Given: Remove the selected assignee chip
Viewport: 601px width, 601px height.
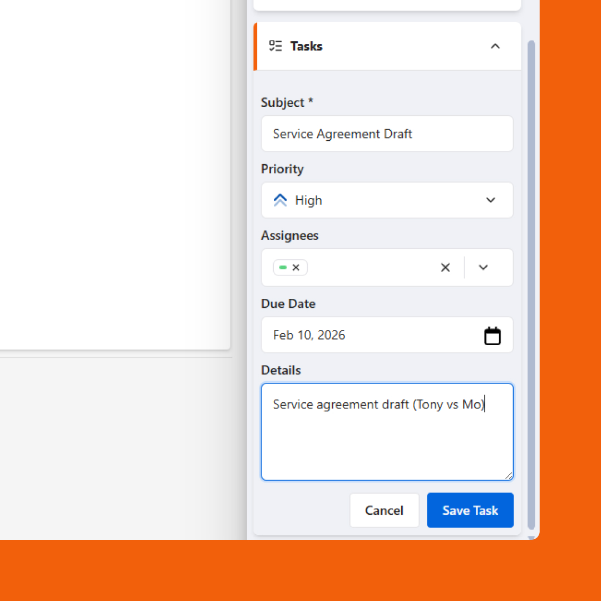Looking at the screenshot, I should pos(296,268).
